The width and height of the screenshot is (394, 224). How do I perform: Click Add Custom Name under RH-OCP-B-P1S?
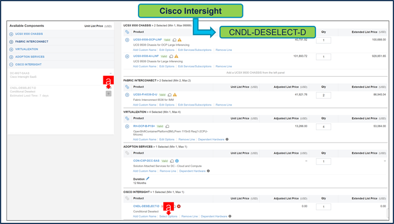[x=144, y=139]
